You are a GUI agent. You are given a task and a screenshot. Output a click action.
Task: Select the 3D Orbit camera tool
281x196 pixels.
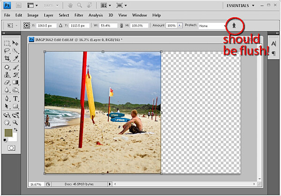click(x=15, y=115)
